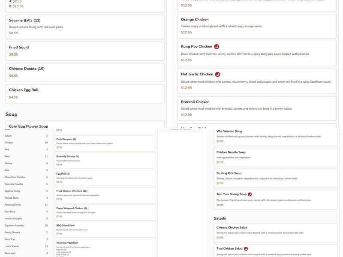343x257 pixels.
Task: Click the spicy icon beside Tom Yum Goong Soup
Action: (x=250, y=194)
